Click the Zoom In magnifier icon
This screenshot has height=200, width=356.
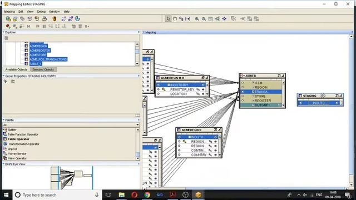pos(197,19)
